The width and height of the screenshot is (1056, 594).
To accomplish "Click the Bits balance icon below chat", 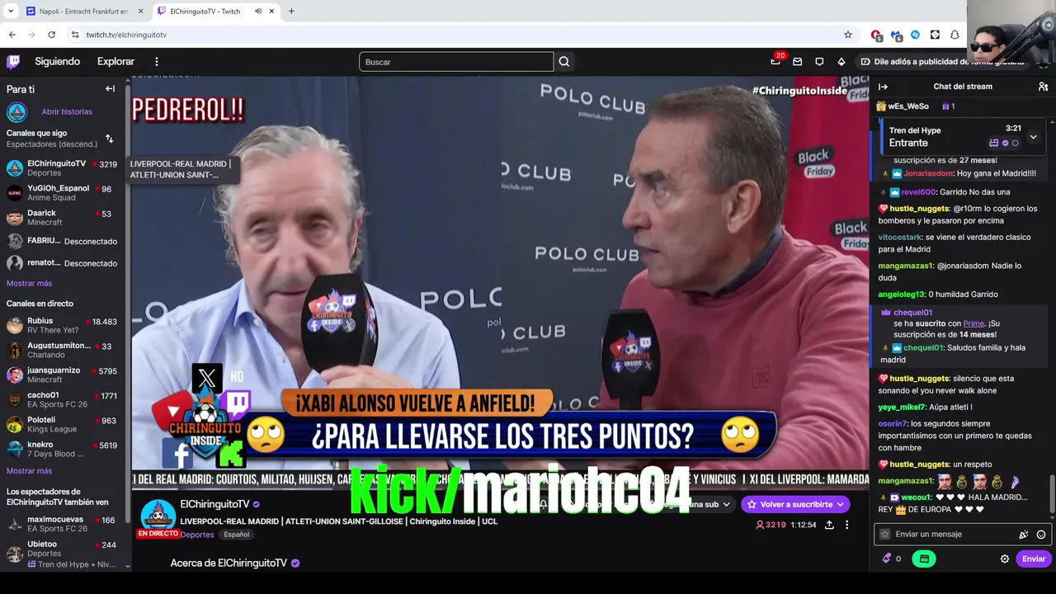I will pyautogui.click(x=888, y=559).
